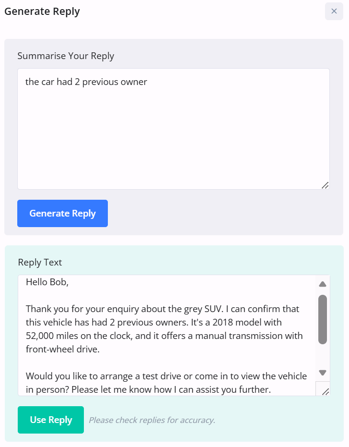Place cursor in "the car had 2 previous owner"
This screenshot has height=447, width=349.
(x=86, y=82)
